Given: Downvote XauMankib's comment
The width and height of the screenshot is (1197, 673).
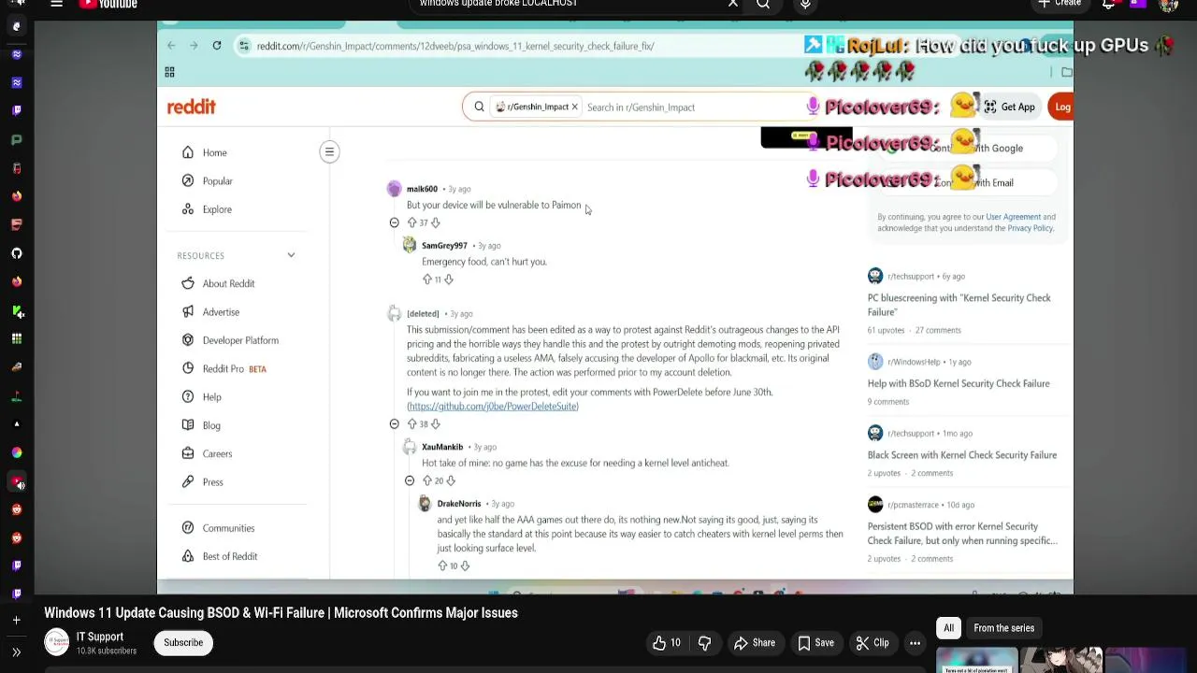Looking at the screenshot, I should click(x=451, y=480).
